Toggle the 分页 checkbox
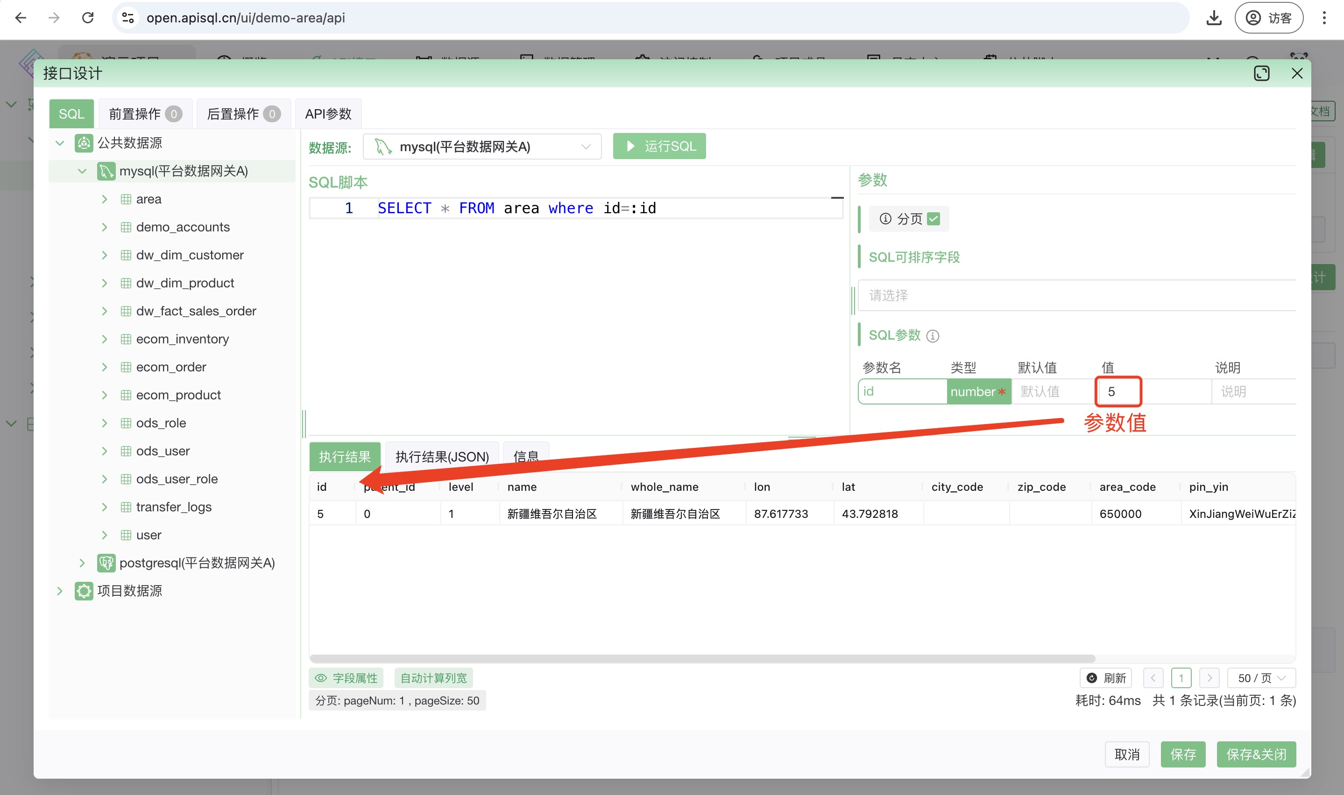The height and width of the screenshot is (795, 1344). coord(934,218)
